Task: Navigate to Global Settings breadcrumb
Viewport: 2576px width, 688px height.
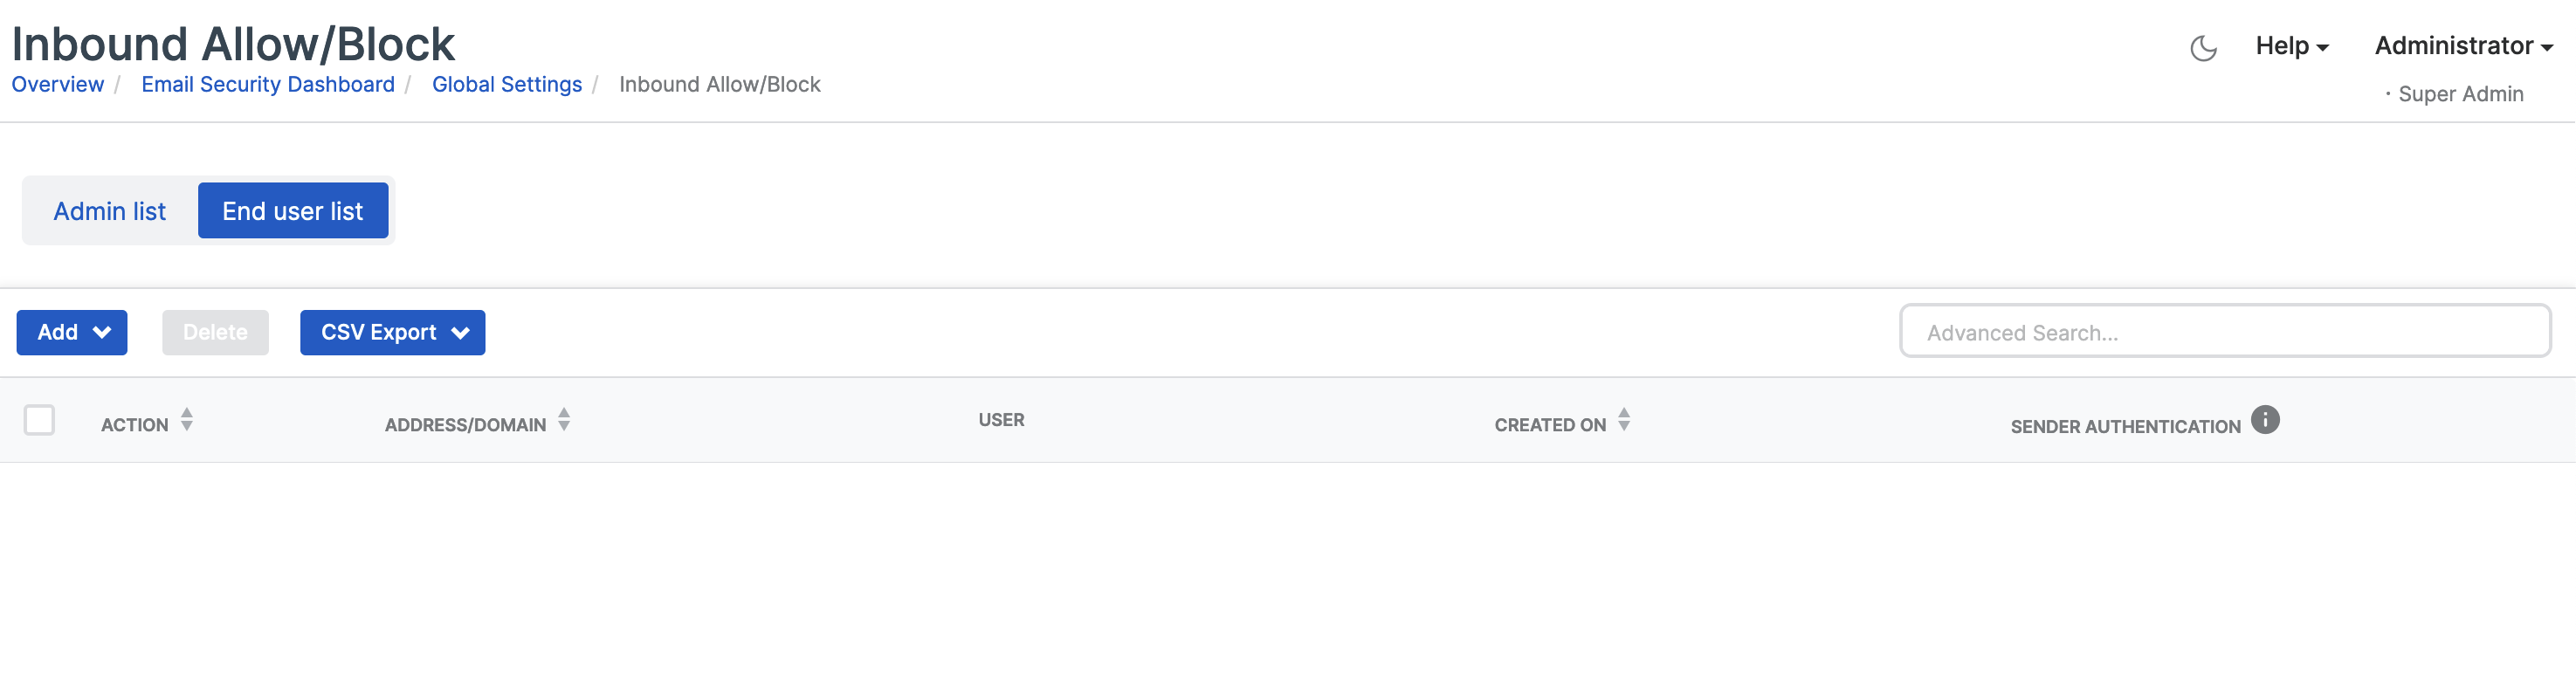Action: point(507,85)
